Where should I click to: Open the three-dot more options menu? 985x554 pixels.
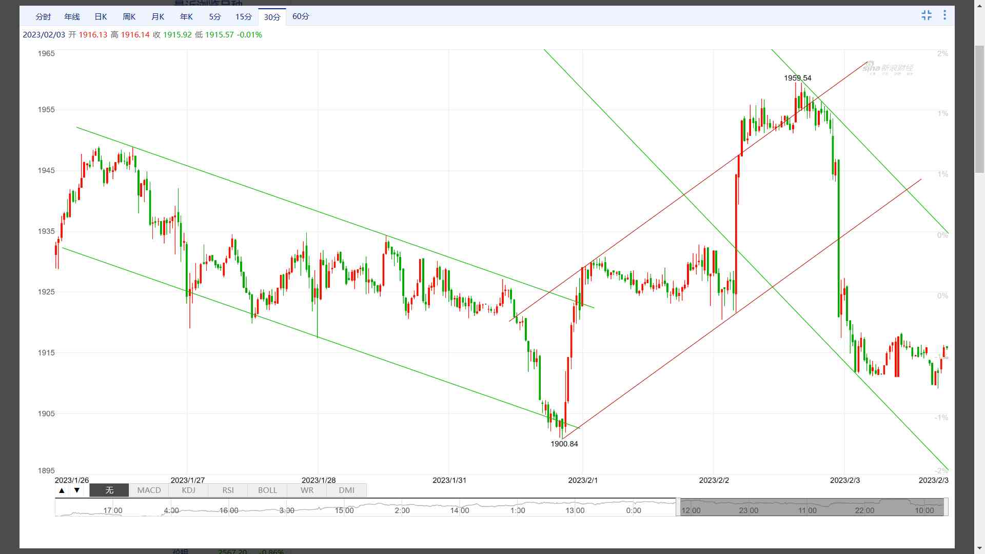pyautogui.click(x=944, y=15)
